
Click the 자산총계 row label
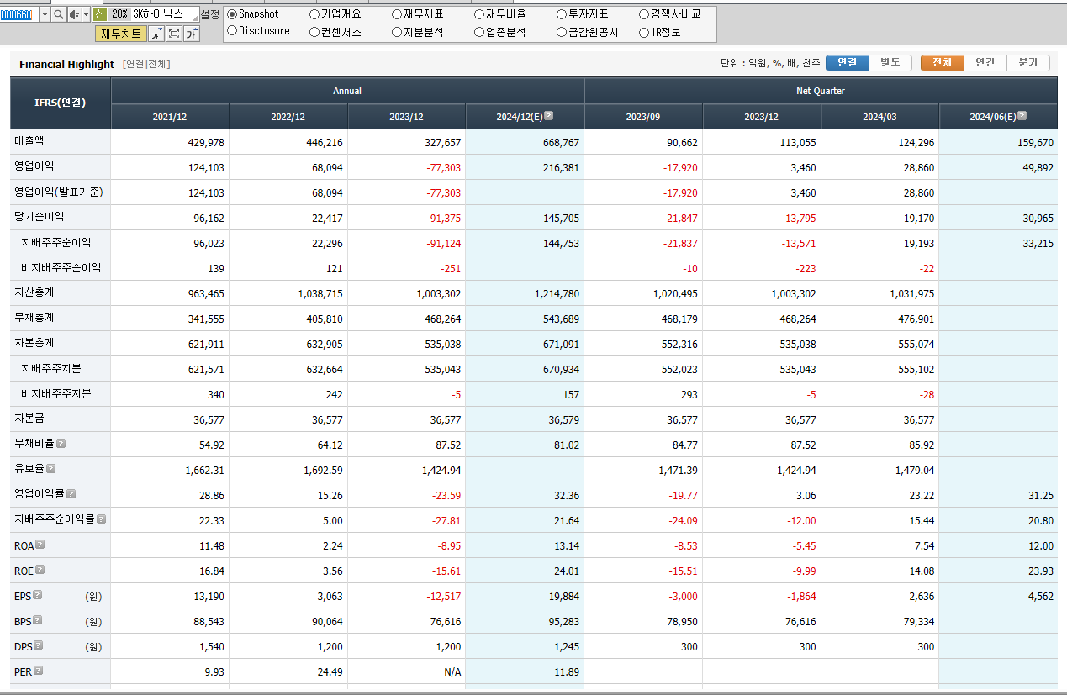[x=34, y=292]
